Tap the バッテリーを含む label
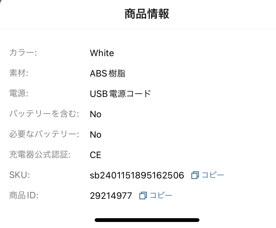 (44, 114)
